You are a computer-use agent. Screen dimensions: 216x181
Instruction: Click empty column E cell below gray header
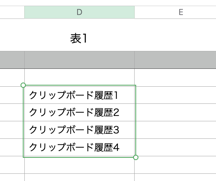pyautogui.click(x=175, y=78)
